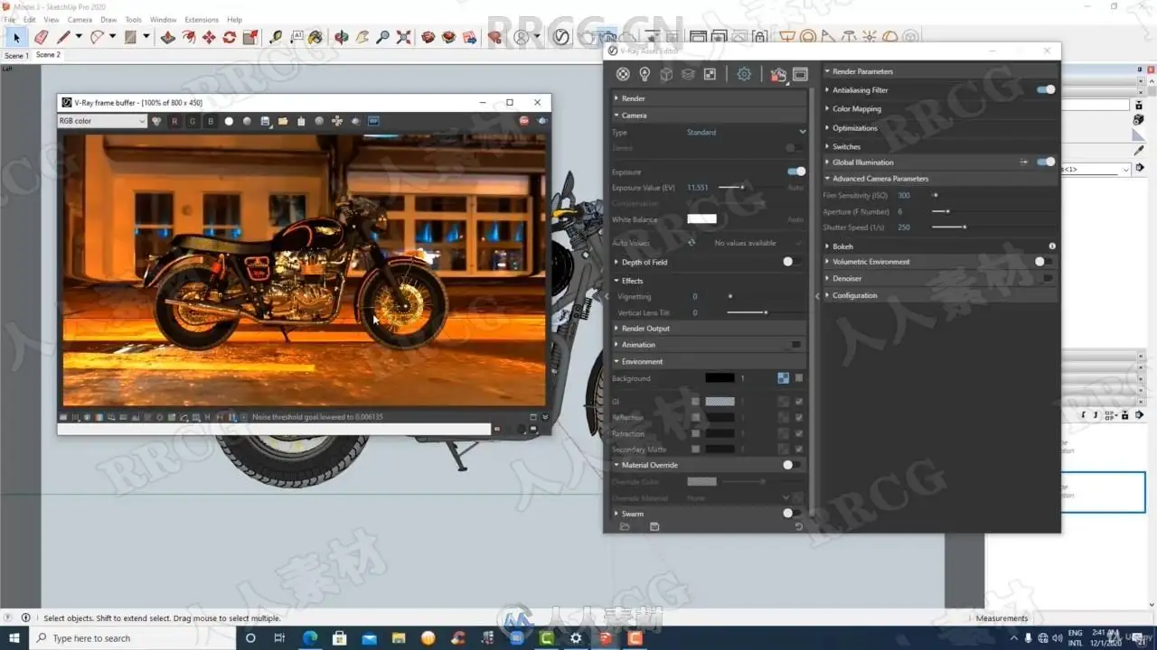Click the taskbar search box
Viewport: 1157px width, 650px height.
132,638
